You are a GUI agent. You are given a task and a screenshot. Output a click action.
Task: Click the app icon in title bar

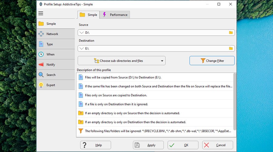pos(41,4)
